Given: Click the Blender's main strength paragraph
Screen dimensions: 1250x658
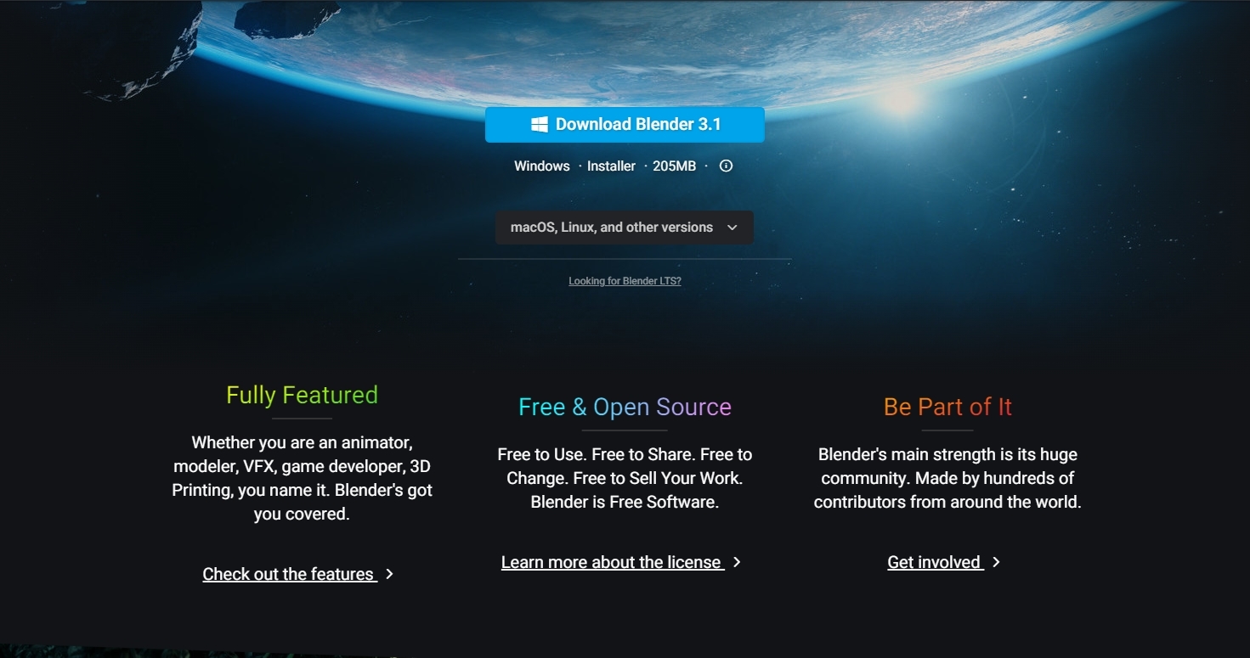Looking at the screenshot, I should 947,478.
